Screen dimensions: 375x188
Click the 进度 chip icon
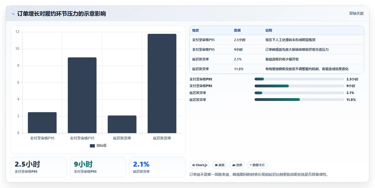234,165
